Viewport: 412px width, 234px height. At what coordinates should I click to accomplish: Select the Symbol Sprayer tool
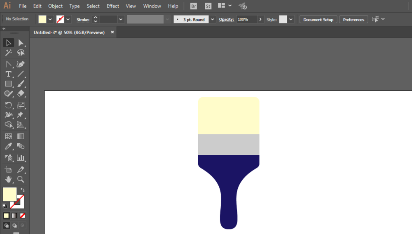[8, 158]
